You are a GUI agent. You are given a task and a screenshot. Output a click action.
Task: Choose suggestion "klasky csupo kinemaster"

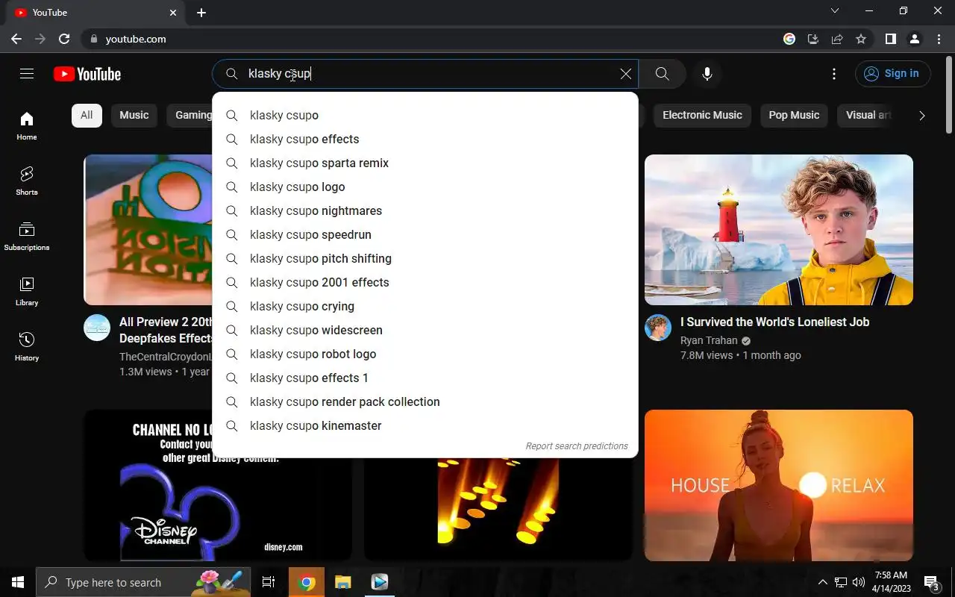425,425
